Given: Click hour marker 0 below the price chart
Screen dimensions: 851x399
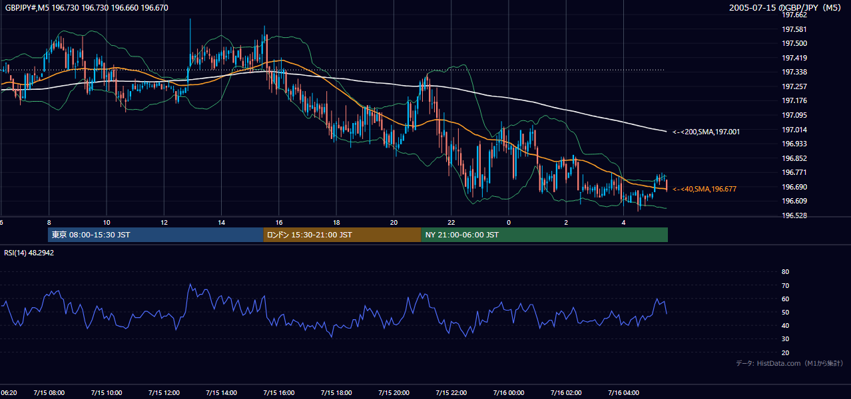Looking at the screenshot, I should 509,222.
